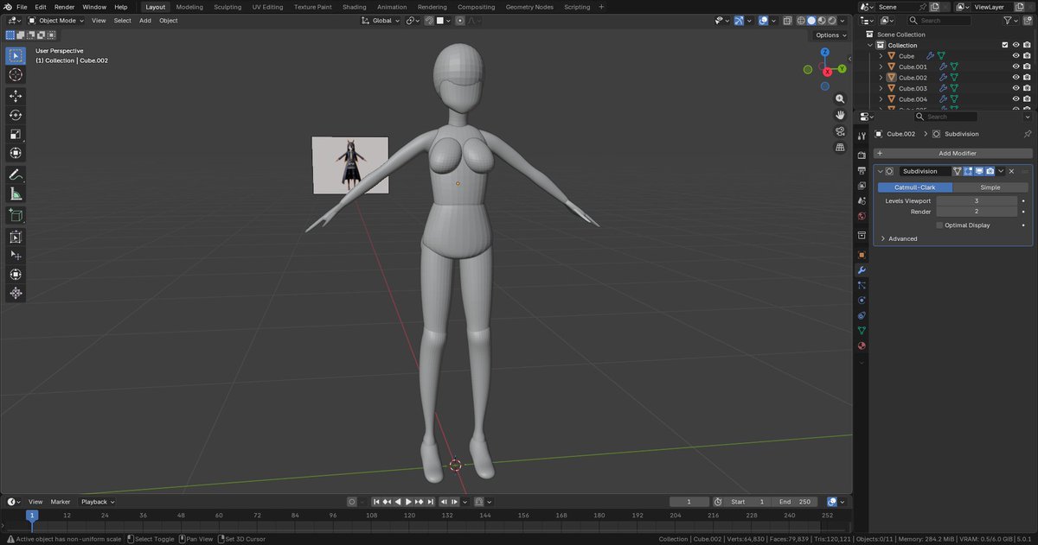This screenshot has height=545, width=1038.
Task: Remove the Subdivision modifier with X
Action: (1011, 171)
